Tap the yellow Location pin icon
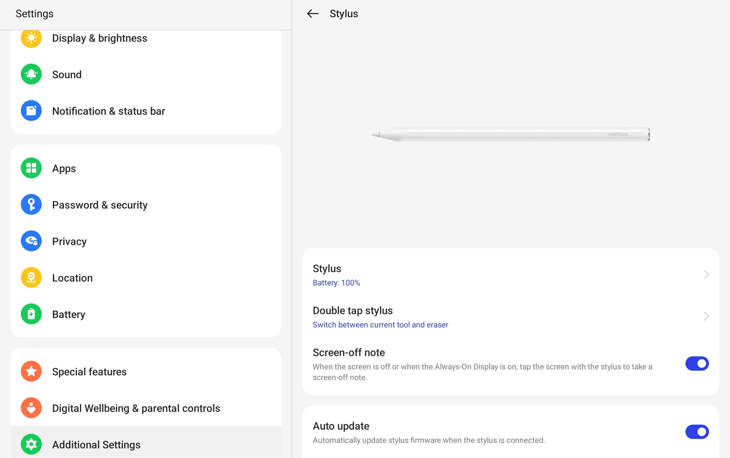Image resolution: width=730 pixels, height=458 pixels. 31,278
